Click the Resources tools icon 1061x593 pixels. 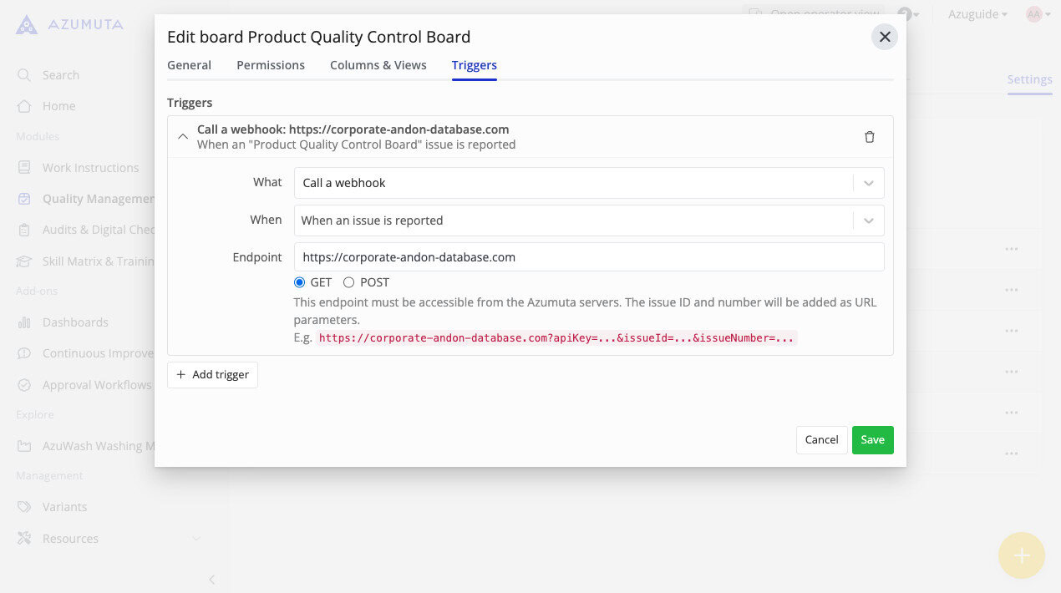coord(25,539)
